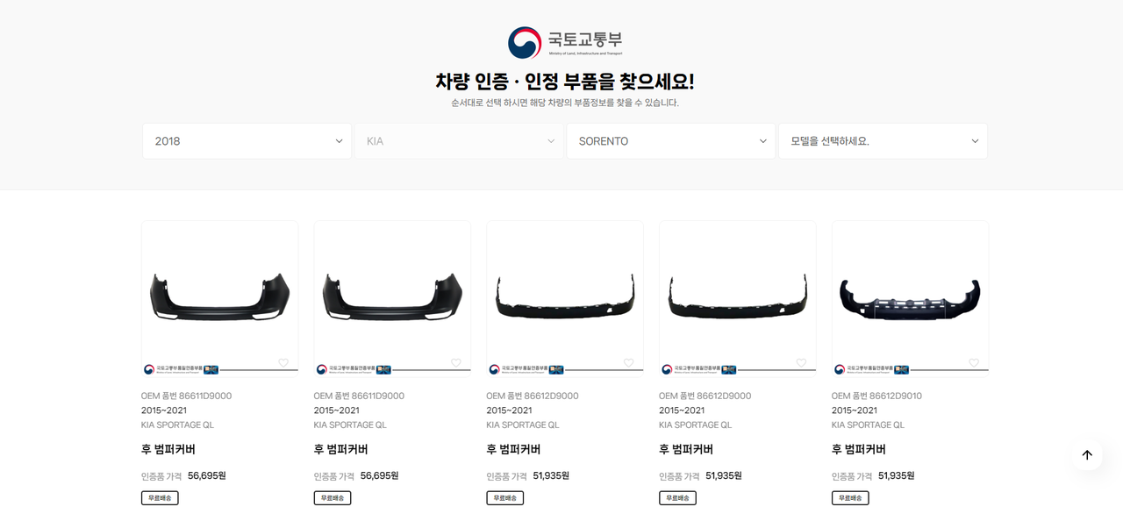
Task: Toggle wishlist heart on third product card
Action: 629,363
